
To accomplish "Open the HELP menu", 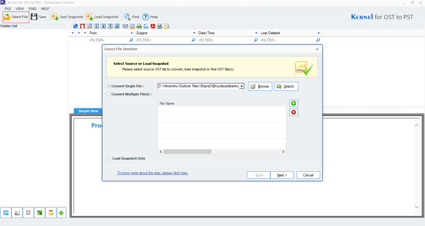I will pyautogui.click(x=45, y=9).
